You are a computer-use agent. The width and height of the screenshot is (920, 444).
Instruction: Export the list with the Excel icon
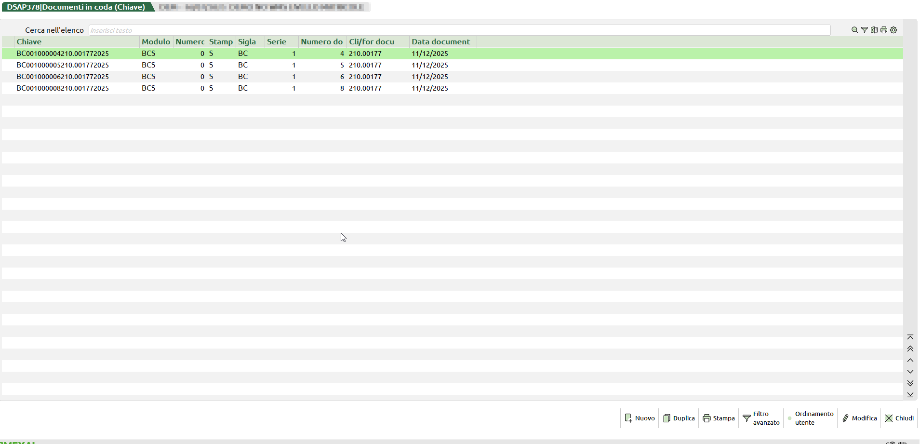tap(874, 30)
